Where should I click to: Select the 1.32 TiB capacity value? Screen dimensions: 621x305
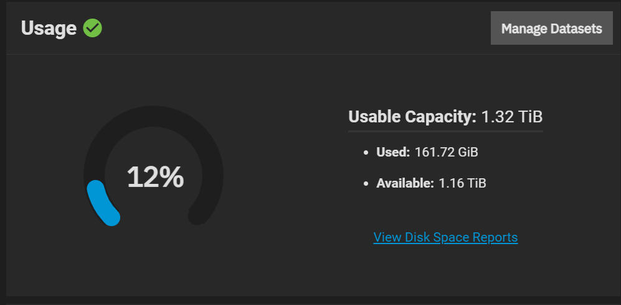click(x=512, y=117)
